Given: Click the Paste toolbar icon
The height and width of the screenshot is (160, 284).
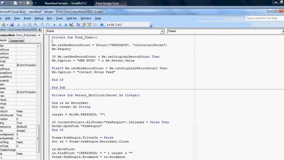Looking at the screenshot, I should coord(30,25).
